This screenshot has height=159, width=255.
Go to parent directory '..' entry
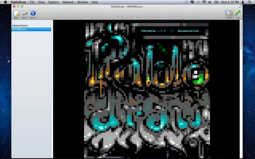[31, 22]
